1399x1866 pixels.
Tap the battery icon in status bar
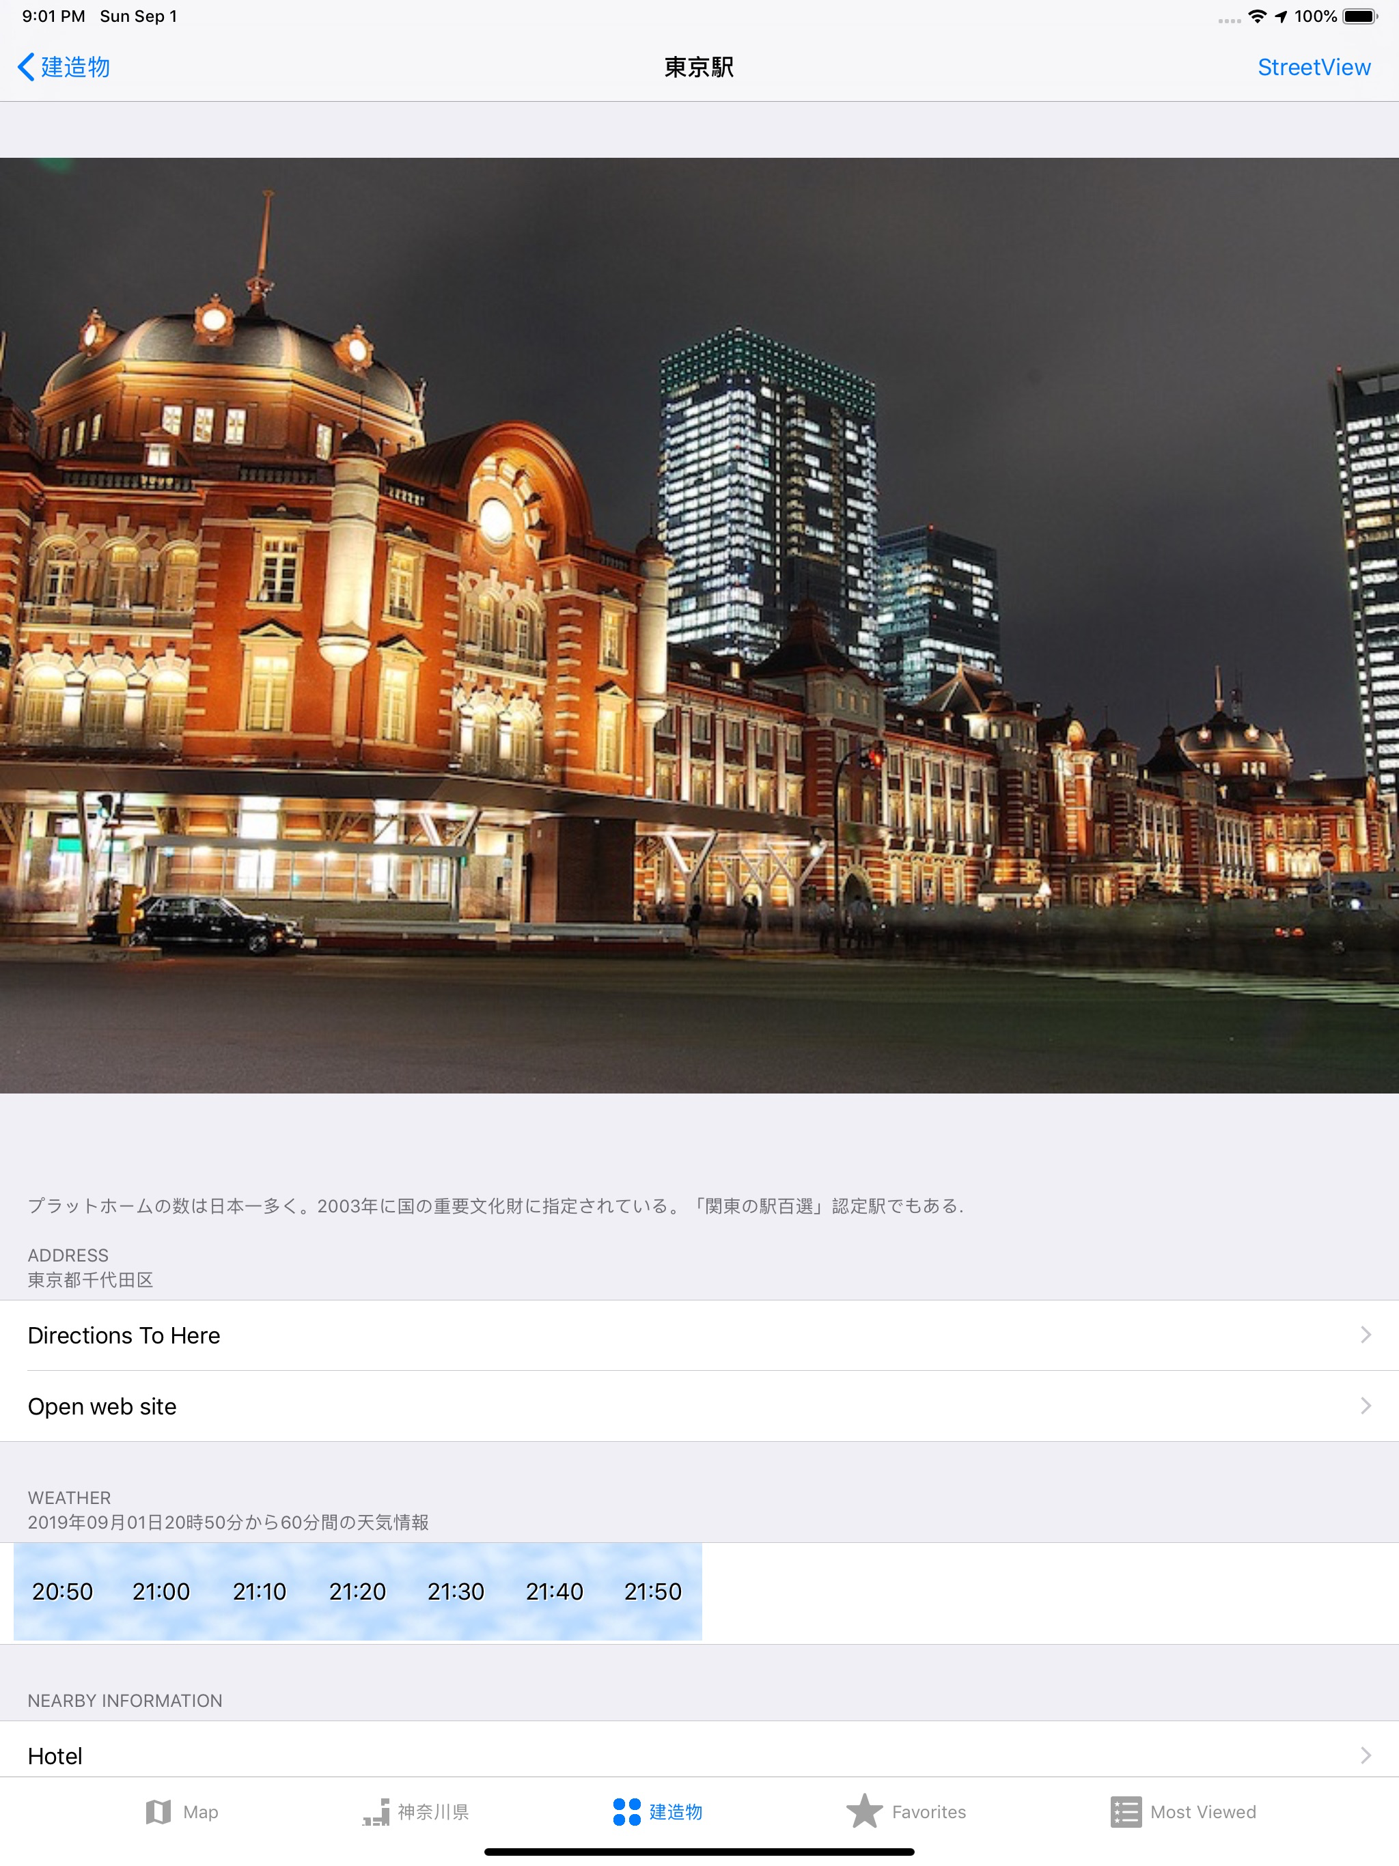click(x=1359, y=16)
